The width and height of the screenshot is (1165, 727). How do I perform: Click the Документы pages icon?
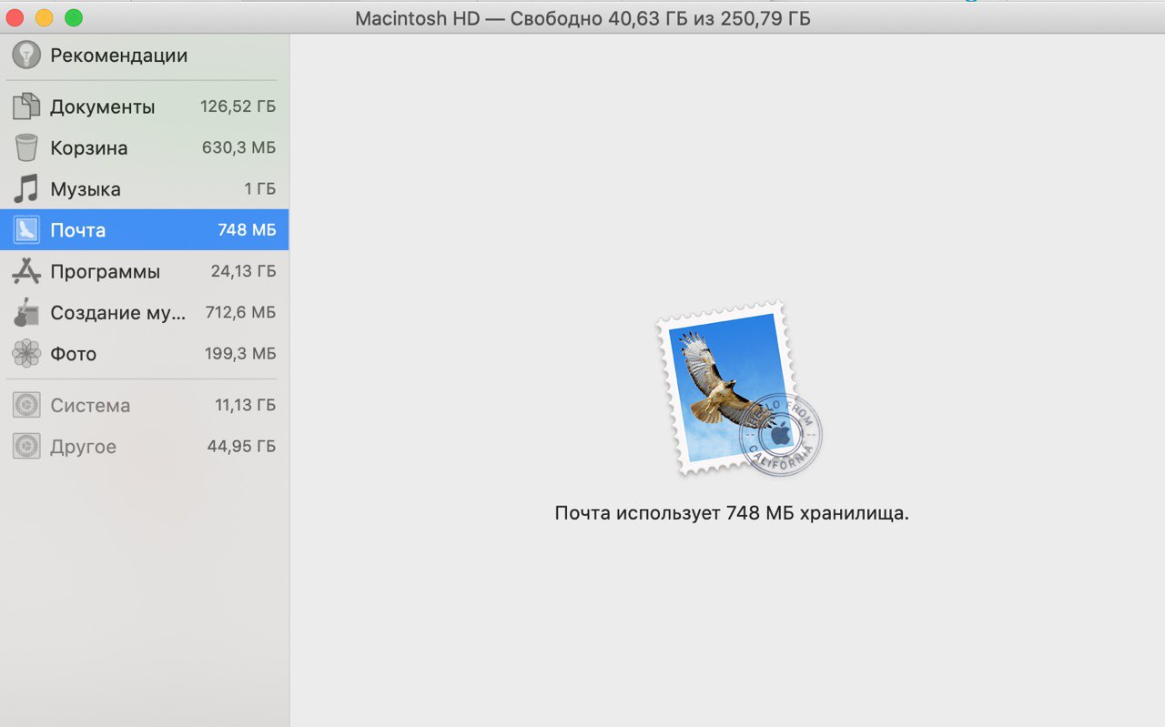pos(26,106)
